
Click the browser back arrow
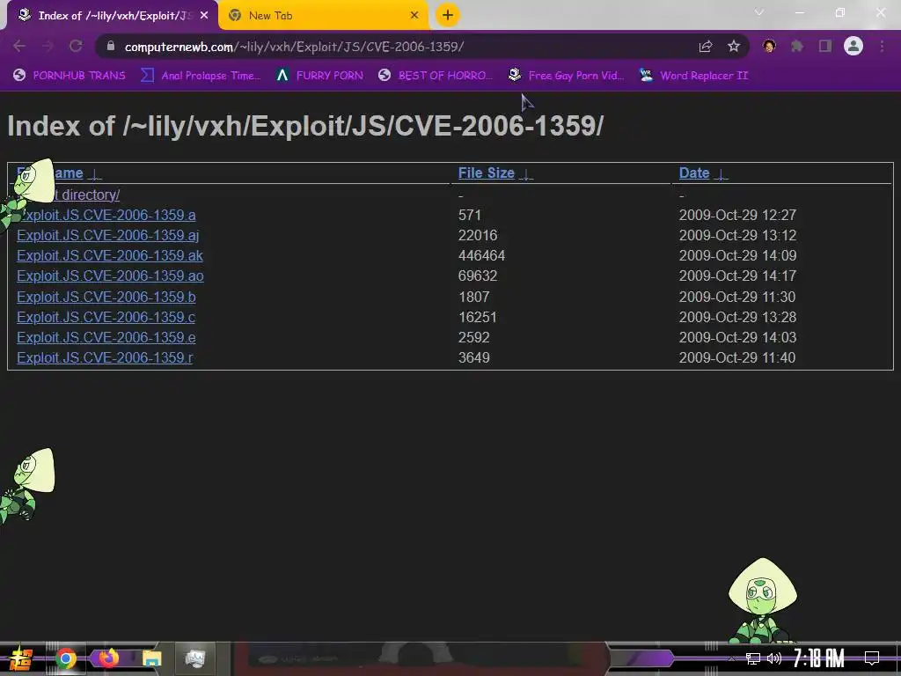(x=19, y=46)
